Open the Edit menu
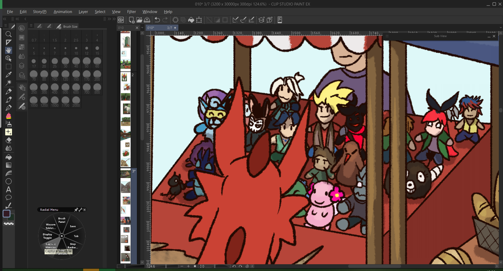 (x=23, y=12)
